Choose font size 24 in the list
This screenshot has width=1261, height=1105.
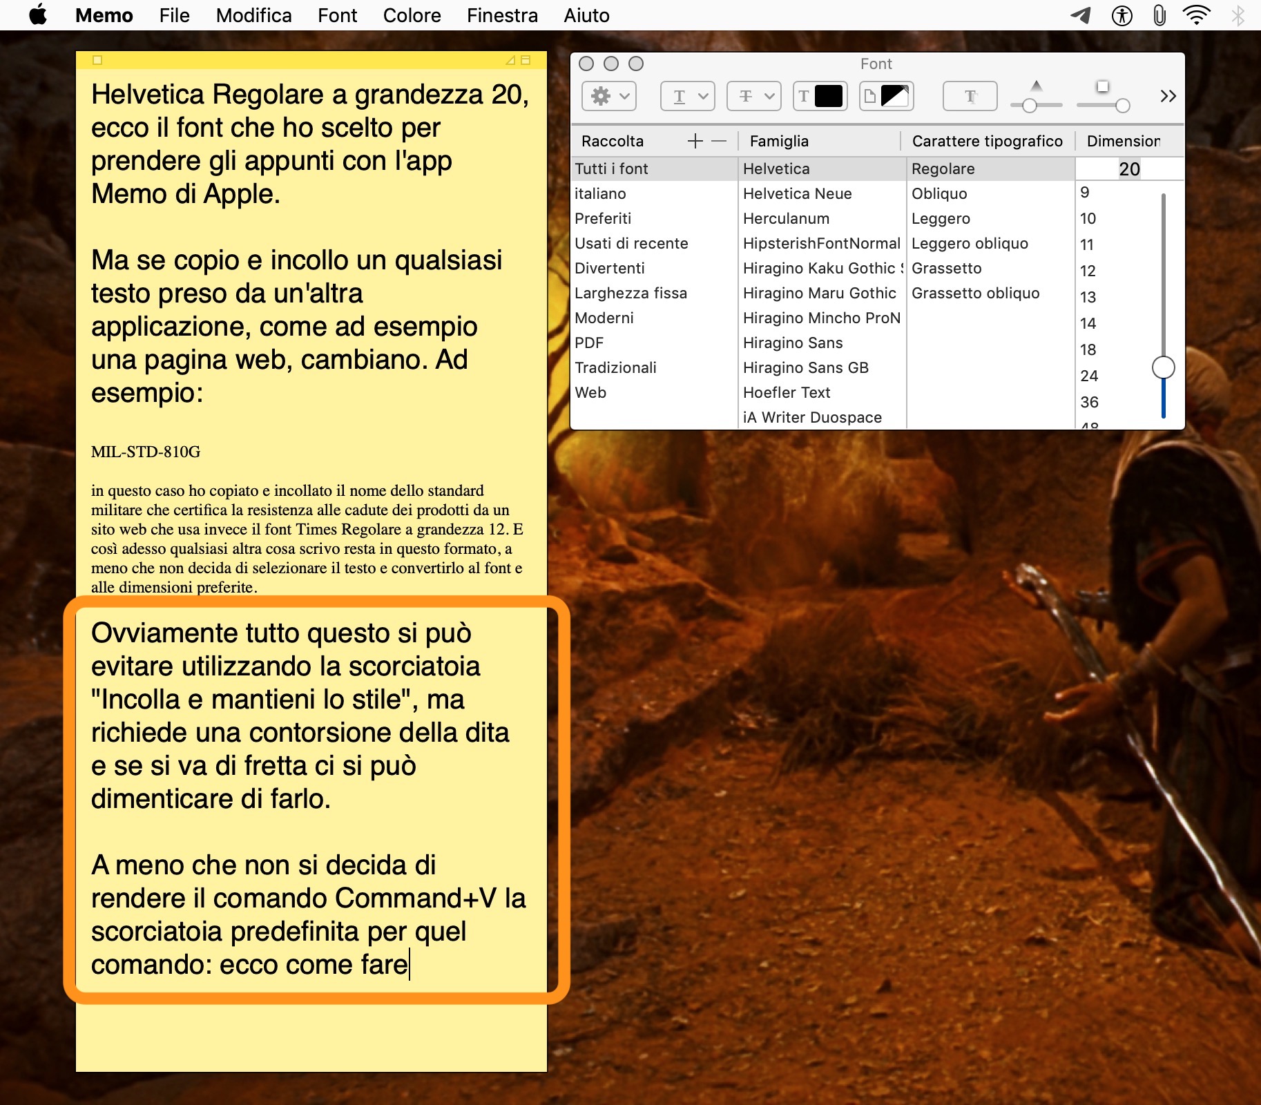[1089, 376]
